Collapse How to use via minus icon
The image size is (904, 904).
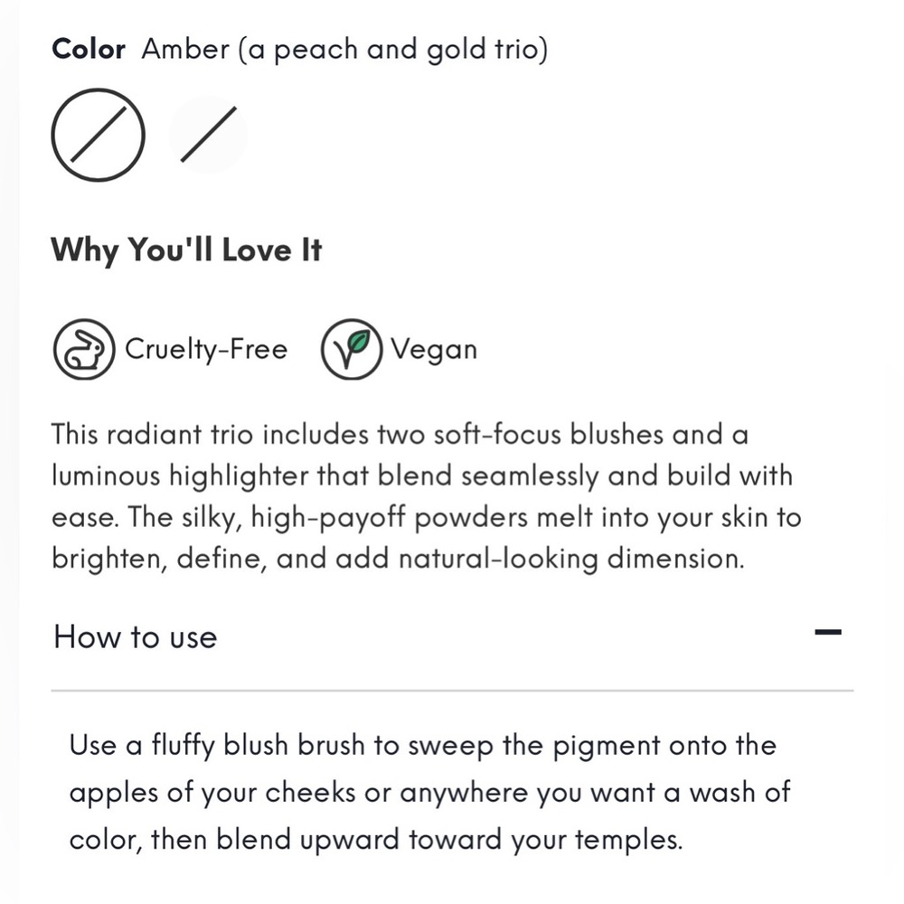[828, 633]
